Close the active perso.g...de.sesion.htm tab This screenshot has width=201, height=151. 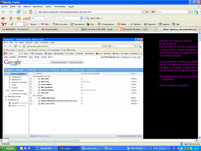pyautogui.click(x=195, y=29)
